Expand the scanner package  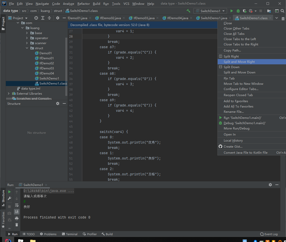[x=27, y=43]
